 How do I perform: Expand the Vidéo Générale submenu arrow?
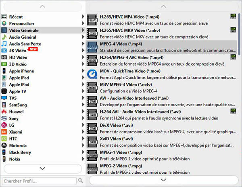83,30
